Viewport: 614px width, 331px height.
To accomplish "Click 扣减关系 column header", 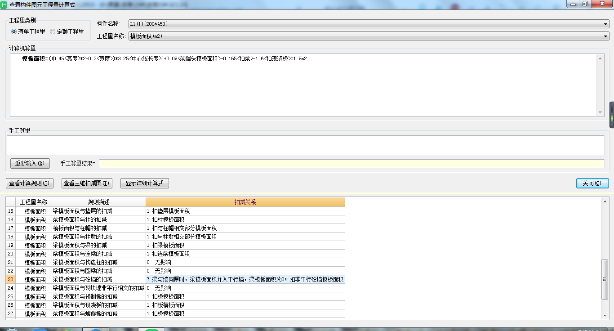I will pos(245,202).
